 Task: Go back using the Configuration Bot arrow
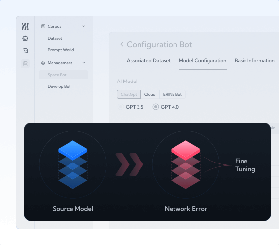click(122, 44)
